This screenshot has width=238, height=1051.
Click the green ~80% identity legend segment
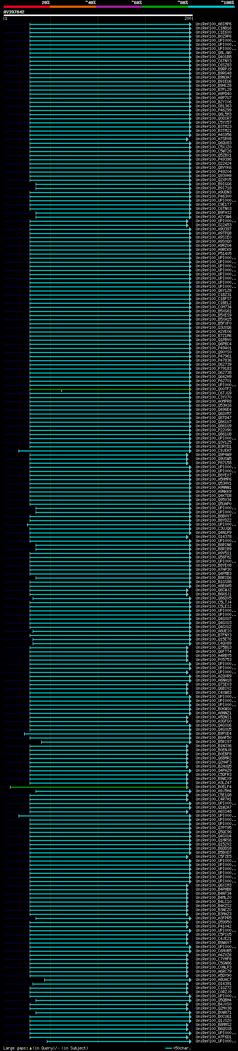tap(165, 7)
